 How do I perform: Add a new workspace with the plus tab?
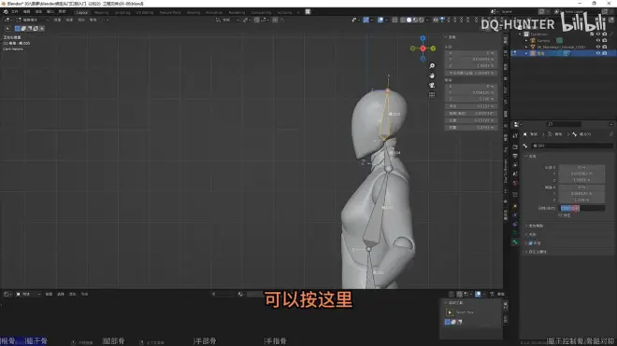[x=298, y=12]
